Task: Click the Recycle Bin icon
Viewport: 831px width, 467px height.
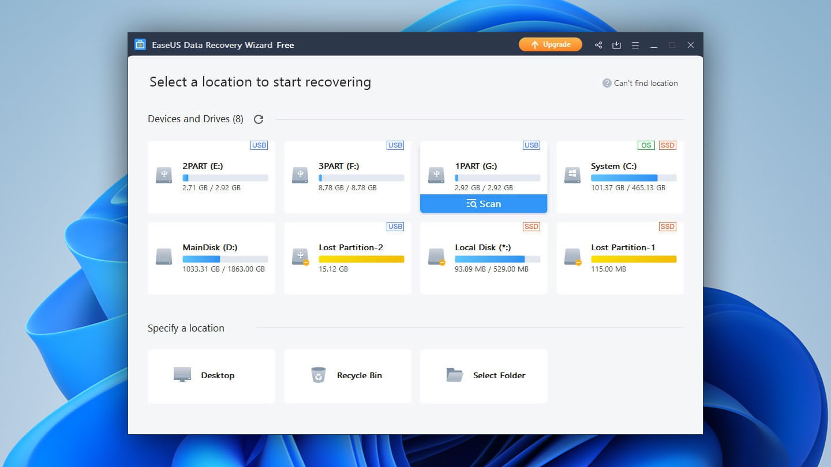Action: click(x=319, y=375)
